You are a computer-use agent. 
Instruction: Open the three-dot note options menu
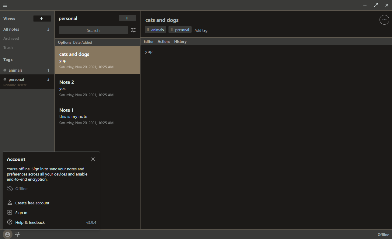click(x=384, y=20)
